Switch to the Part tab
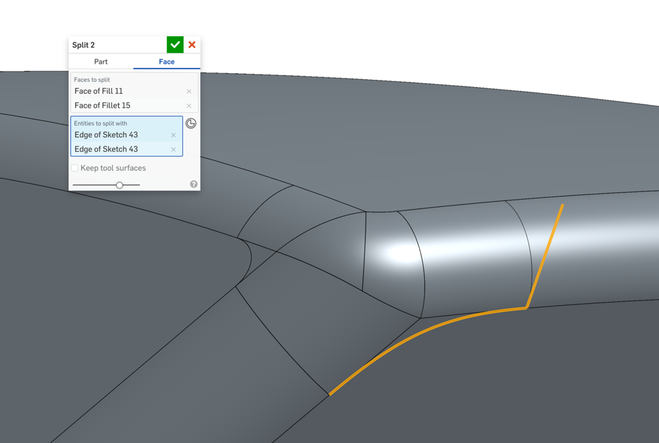The height and width of the screenshot is (443, 659). pyautogui.click(x=100, y=62)
